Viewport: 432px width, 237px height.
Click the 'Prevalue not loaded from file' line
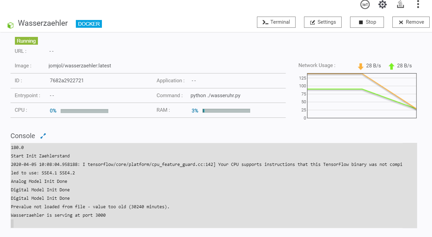tap(90, 207)
